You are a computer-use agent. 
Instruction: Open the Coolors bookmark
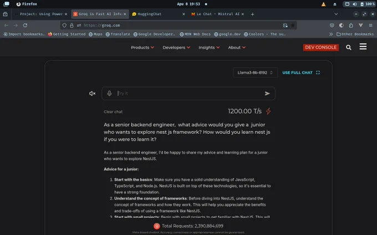264,34
